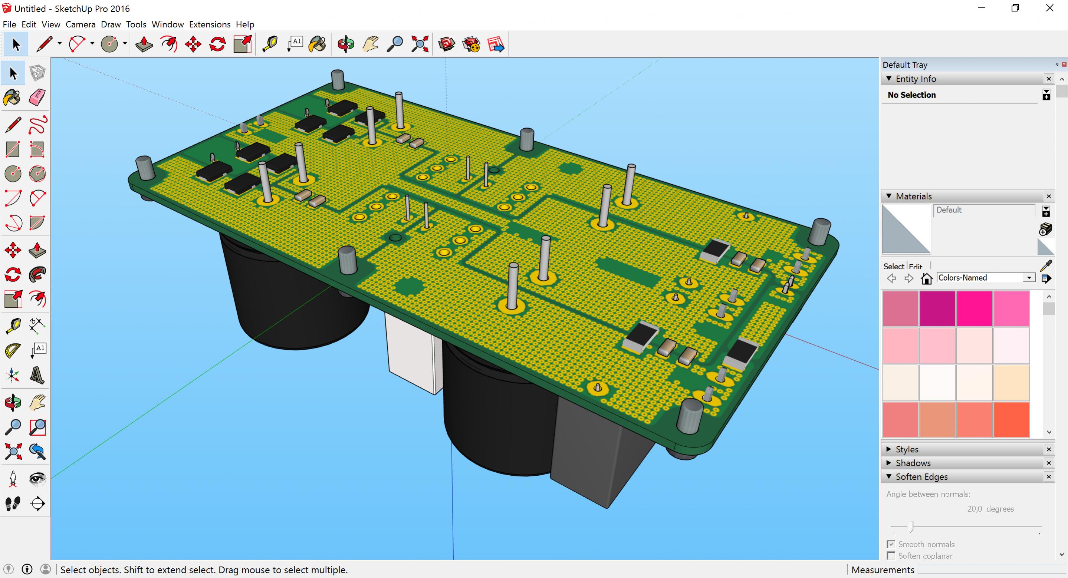The image size is (1068, 578).
Task: Open the File menu
Action: [x=9, y=24]
